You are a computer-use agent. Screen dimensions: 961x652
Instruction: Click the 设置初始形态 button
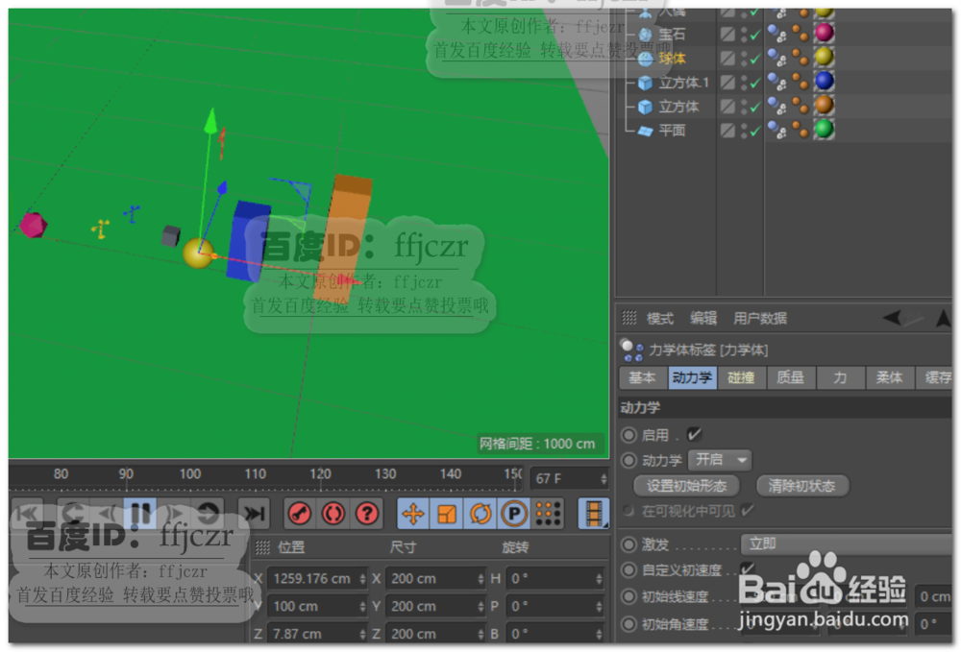pyautogui.click(x=686, y=486)
